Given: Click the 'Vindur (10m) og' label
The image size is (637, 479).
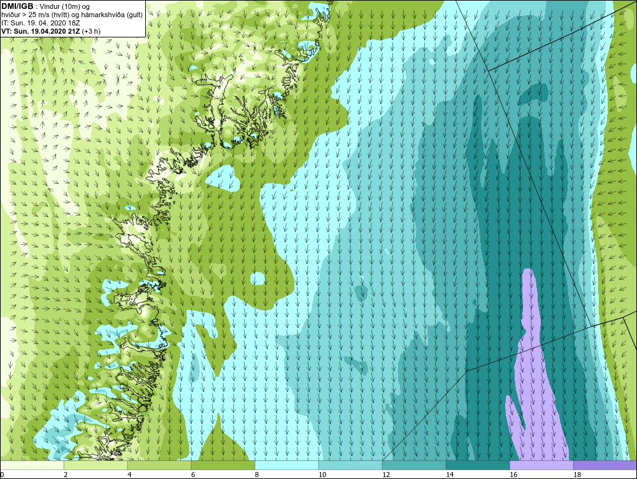Looking at the screenshot, I should 65,6.
